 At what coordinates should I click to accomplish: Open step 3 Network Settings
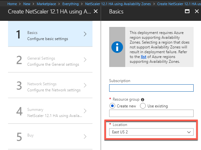(x=50, y=85)
